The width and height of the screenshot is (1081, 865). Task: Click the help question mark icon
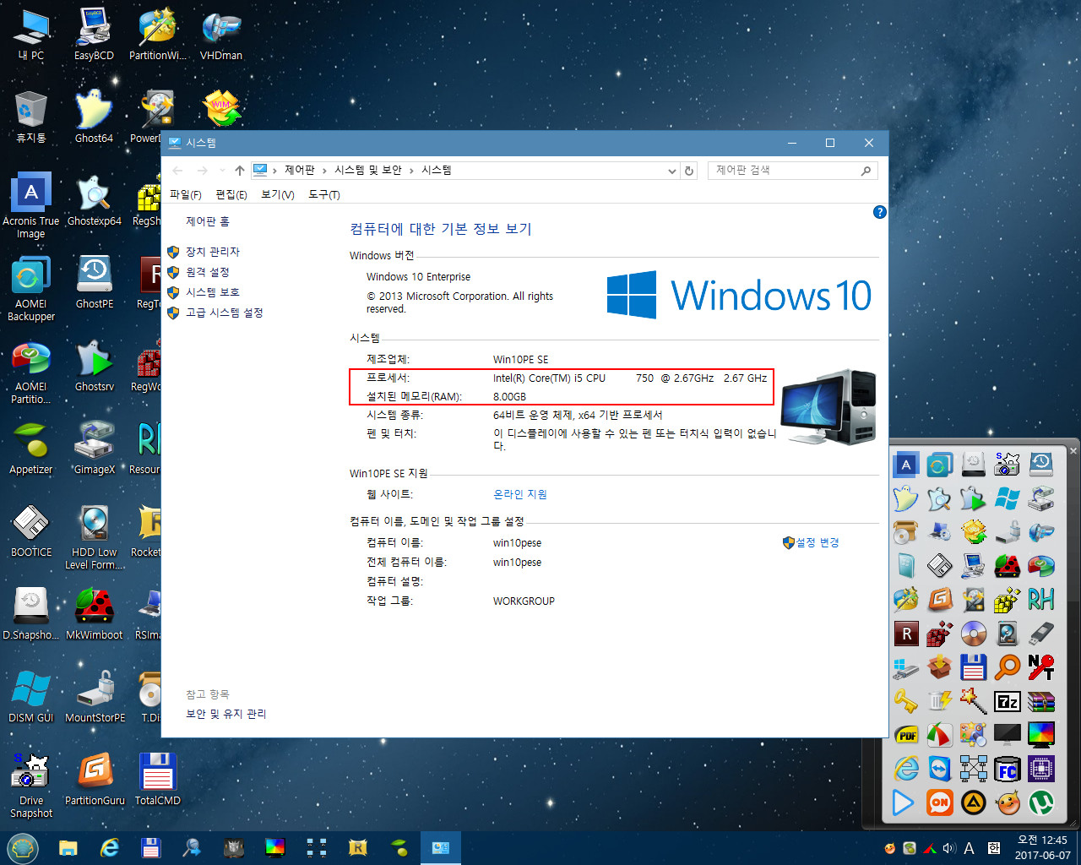879,212
